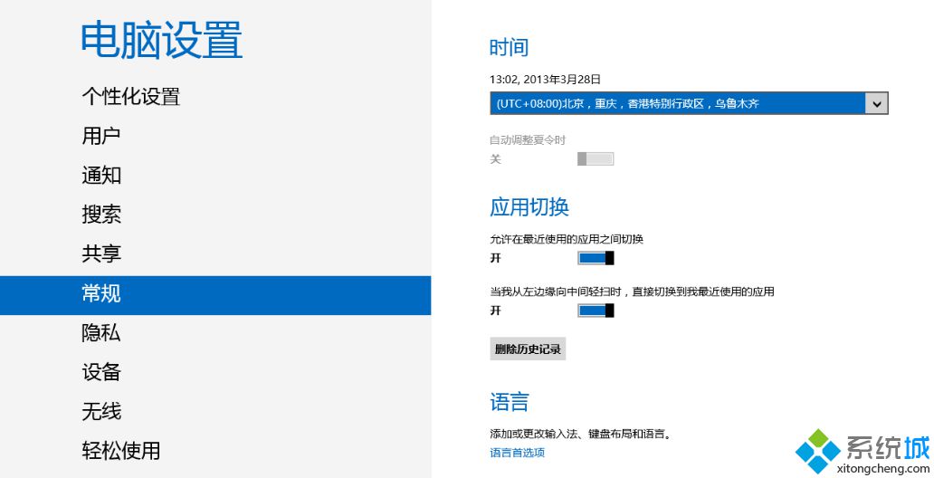
Task: Click the time zone dropdown arrow
Action: (876, 104)
